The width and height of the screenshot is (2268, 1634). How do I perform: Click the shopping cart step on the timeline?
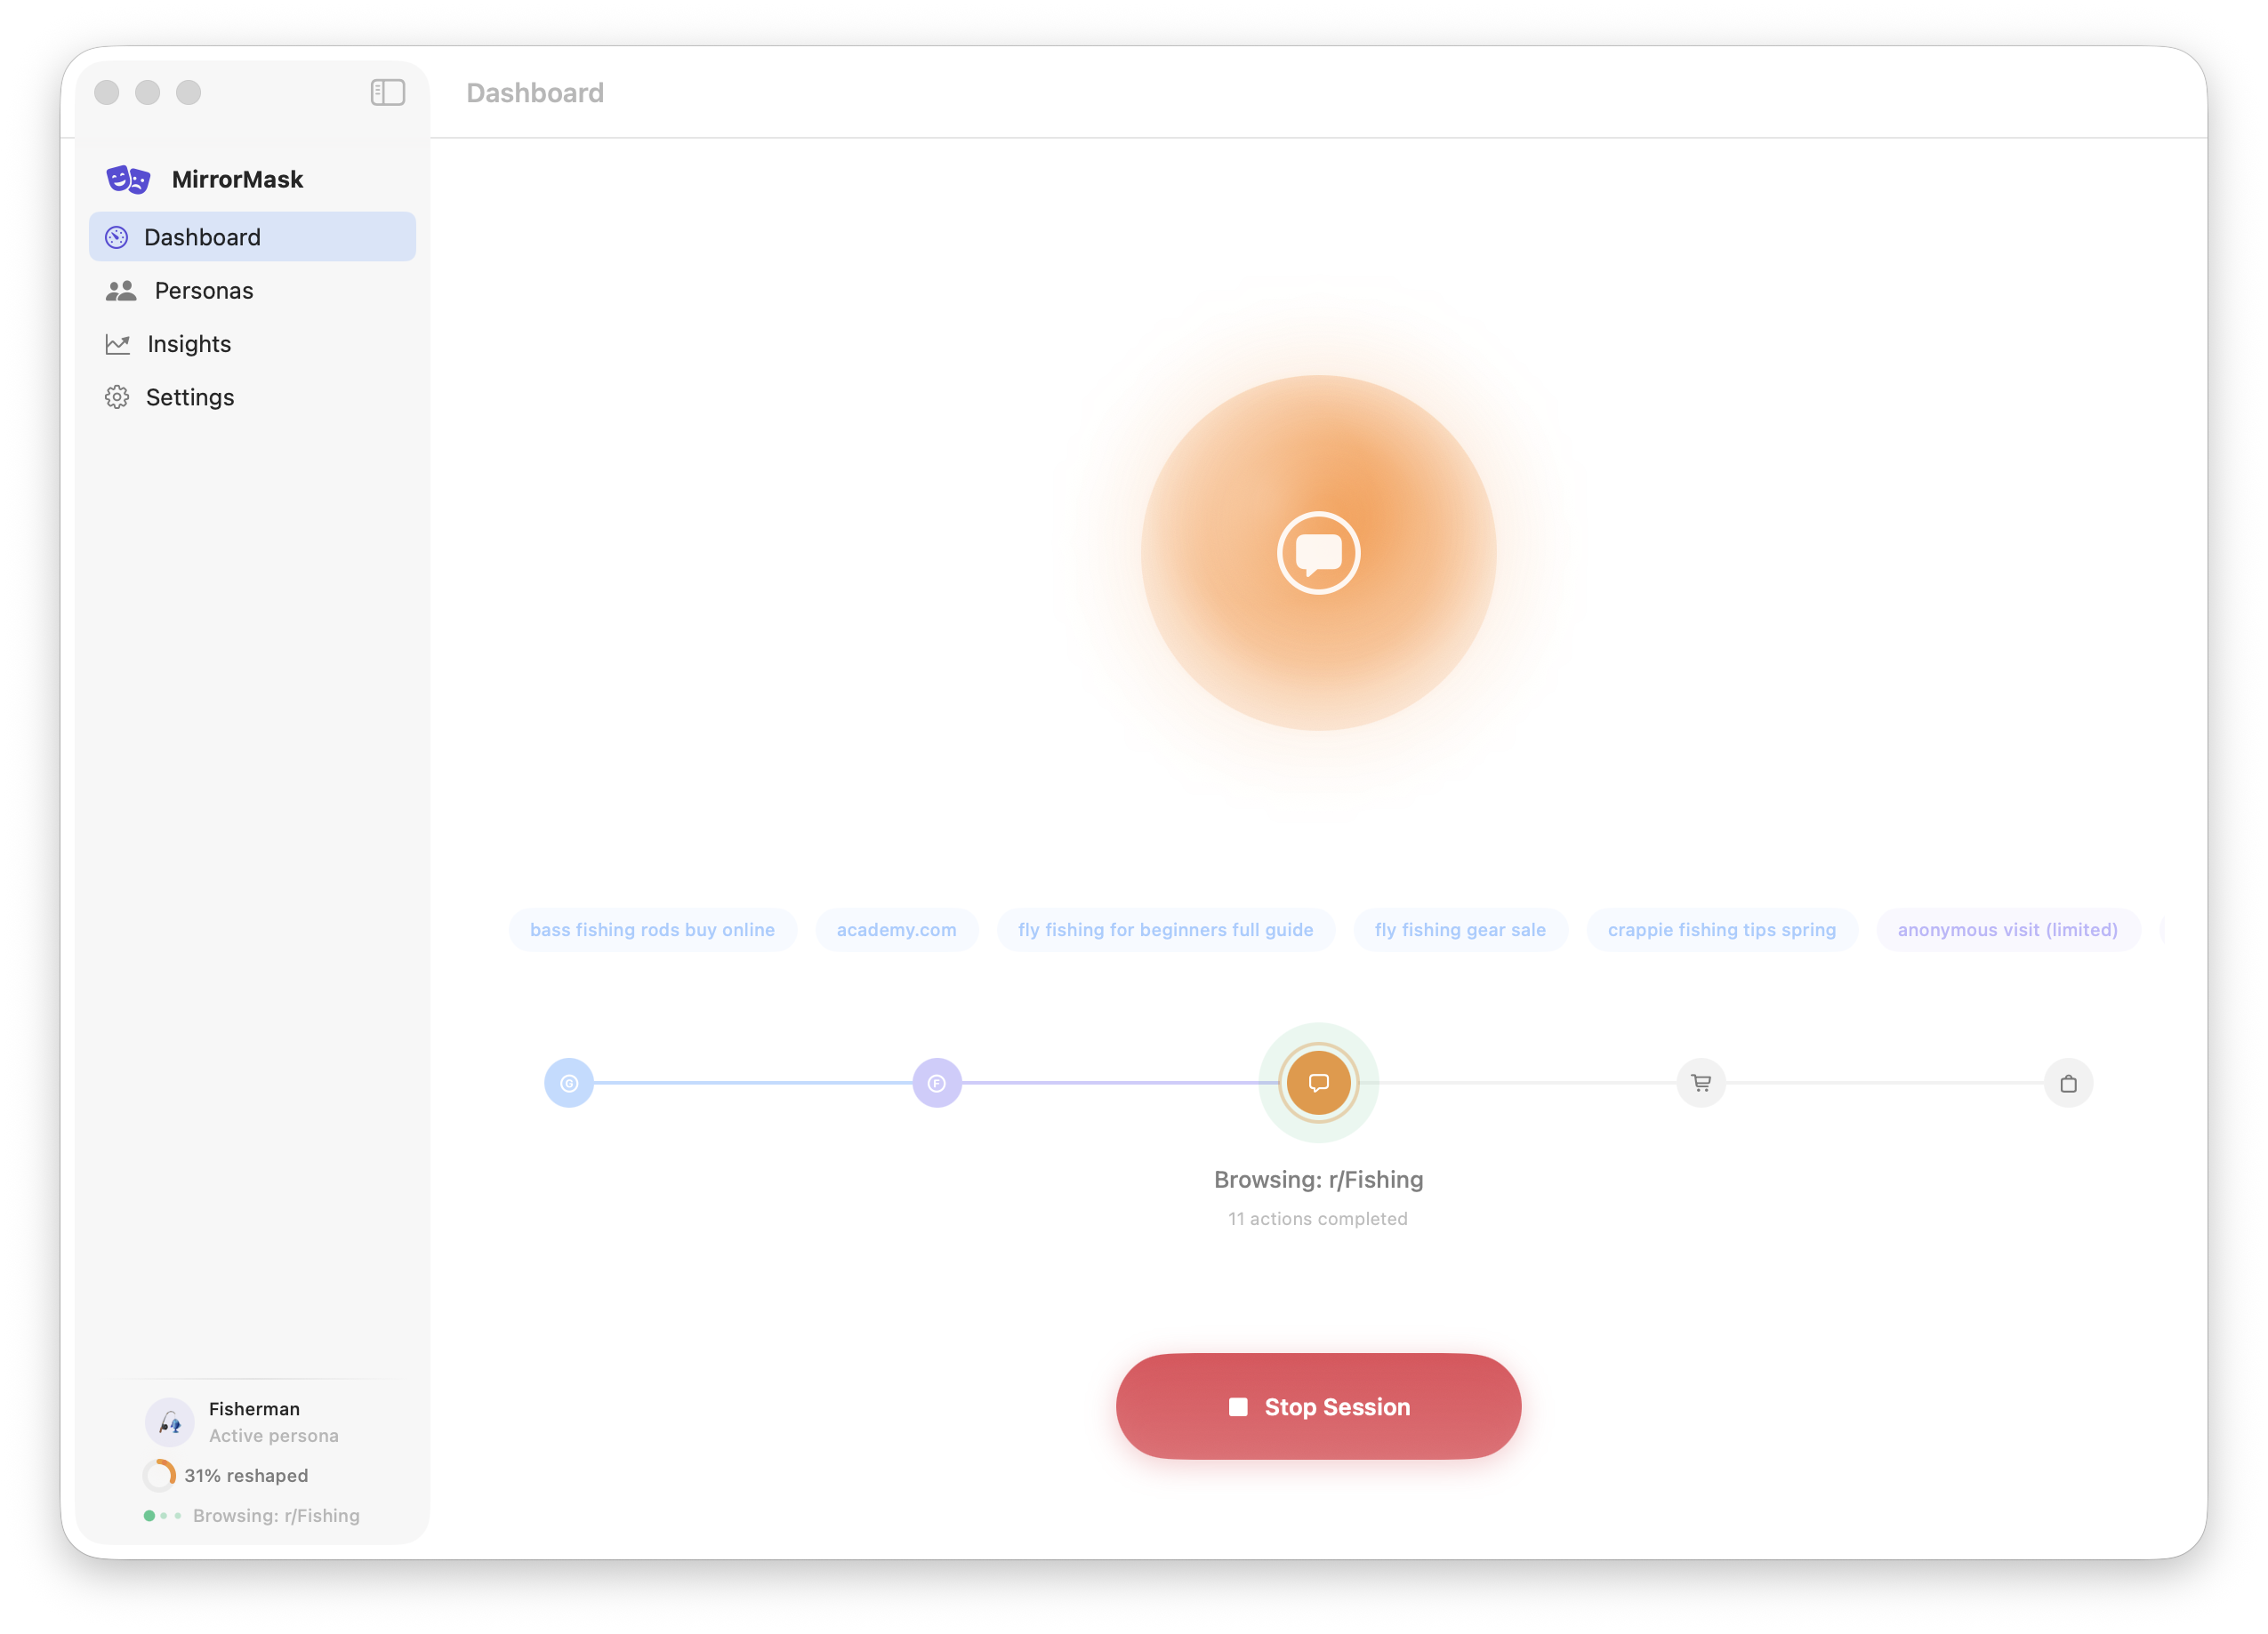(1700, 1082)
